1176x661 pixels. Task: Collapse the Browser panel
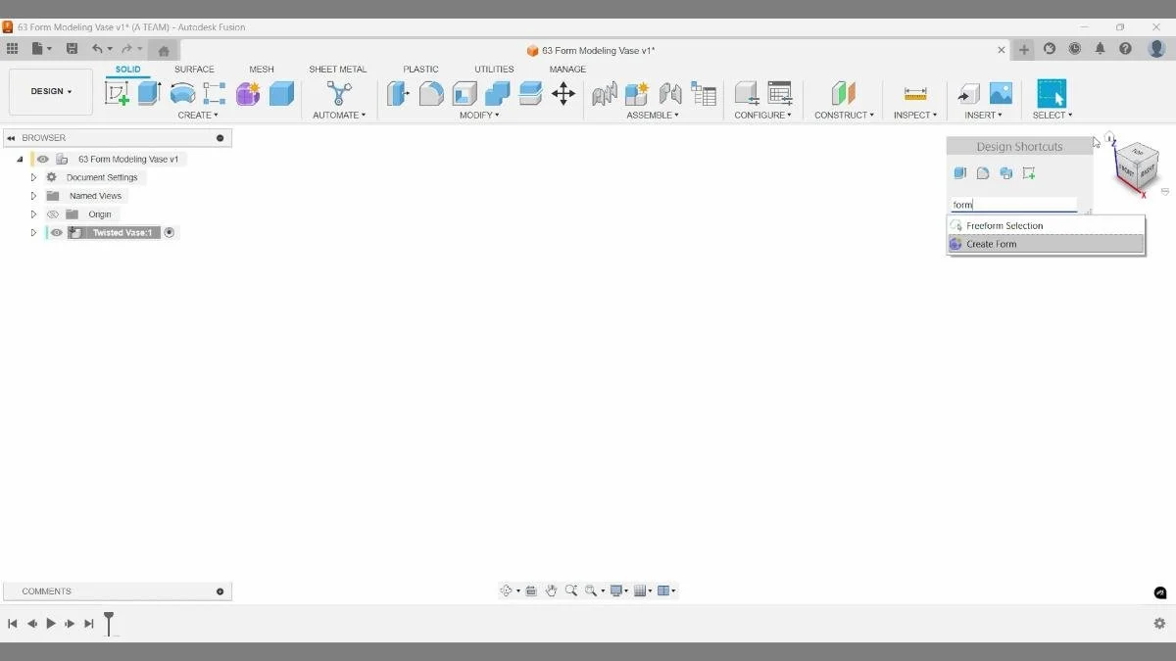[11, 137]
